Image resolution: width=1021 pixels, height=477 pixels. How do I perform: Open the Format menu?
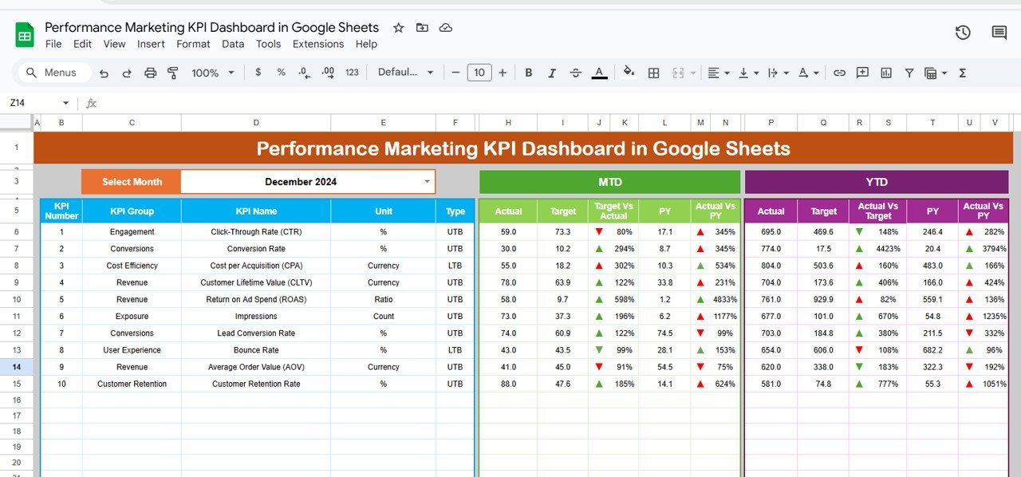pos(194,44)
